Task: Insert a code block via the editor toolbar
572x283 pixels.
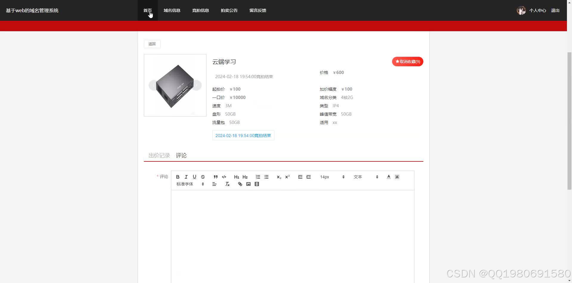Action: point(224,177)
